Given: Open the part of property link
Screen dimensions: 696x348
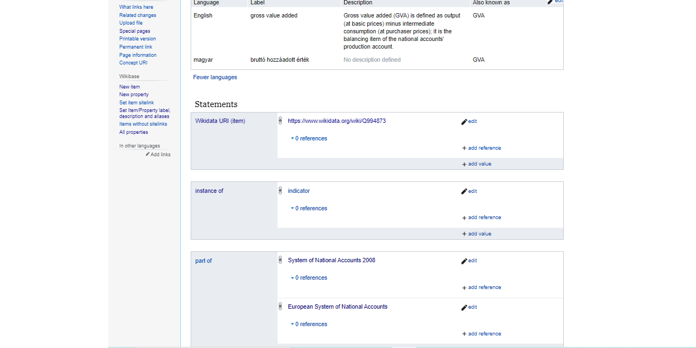Looking at the screenshot, I should click(203, 261).
